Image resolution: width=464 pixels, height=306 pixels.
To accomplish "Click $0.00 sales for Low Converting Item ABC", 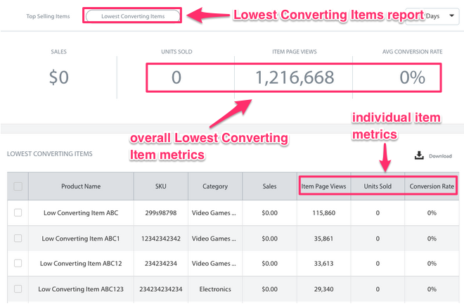I will (269, 213).
